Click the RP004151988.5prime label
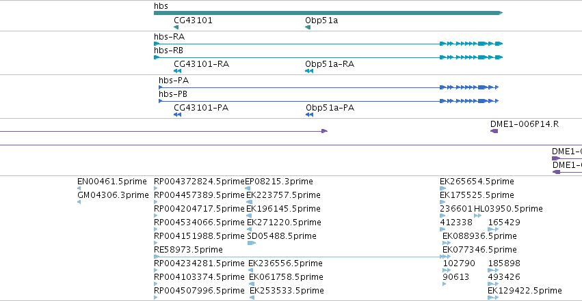This screenshot has height=301, width=582. tap(199, 236)
